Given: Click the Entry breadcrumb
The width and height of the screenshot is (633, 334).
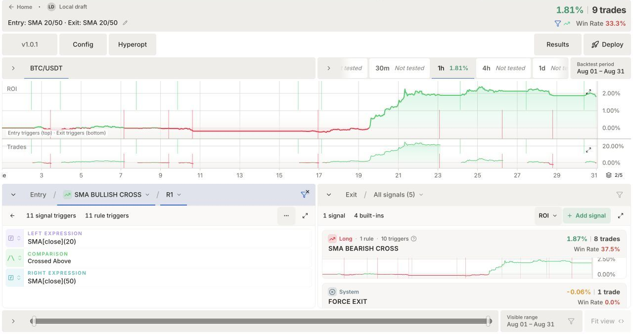Looking at the screenshot, I should (38, 195).
